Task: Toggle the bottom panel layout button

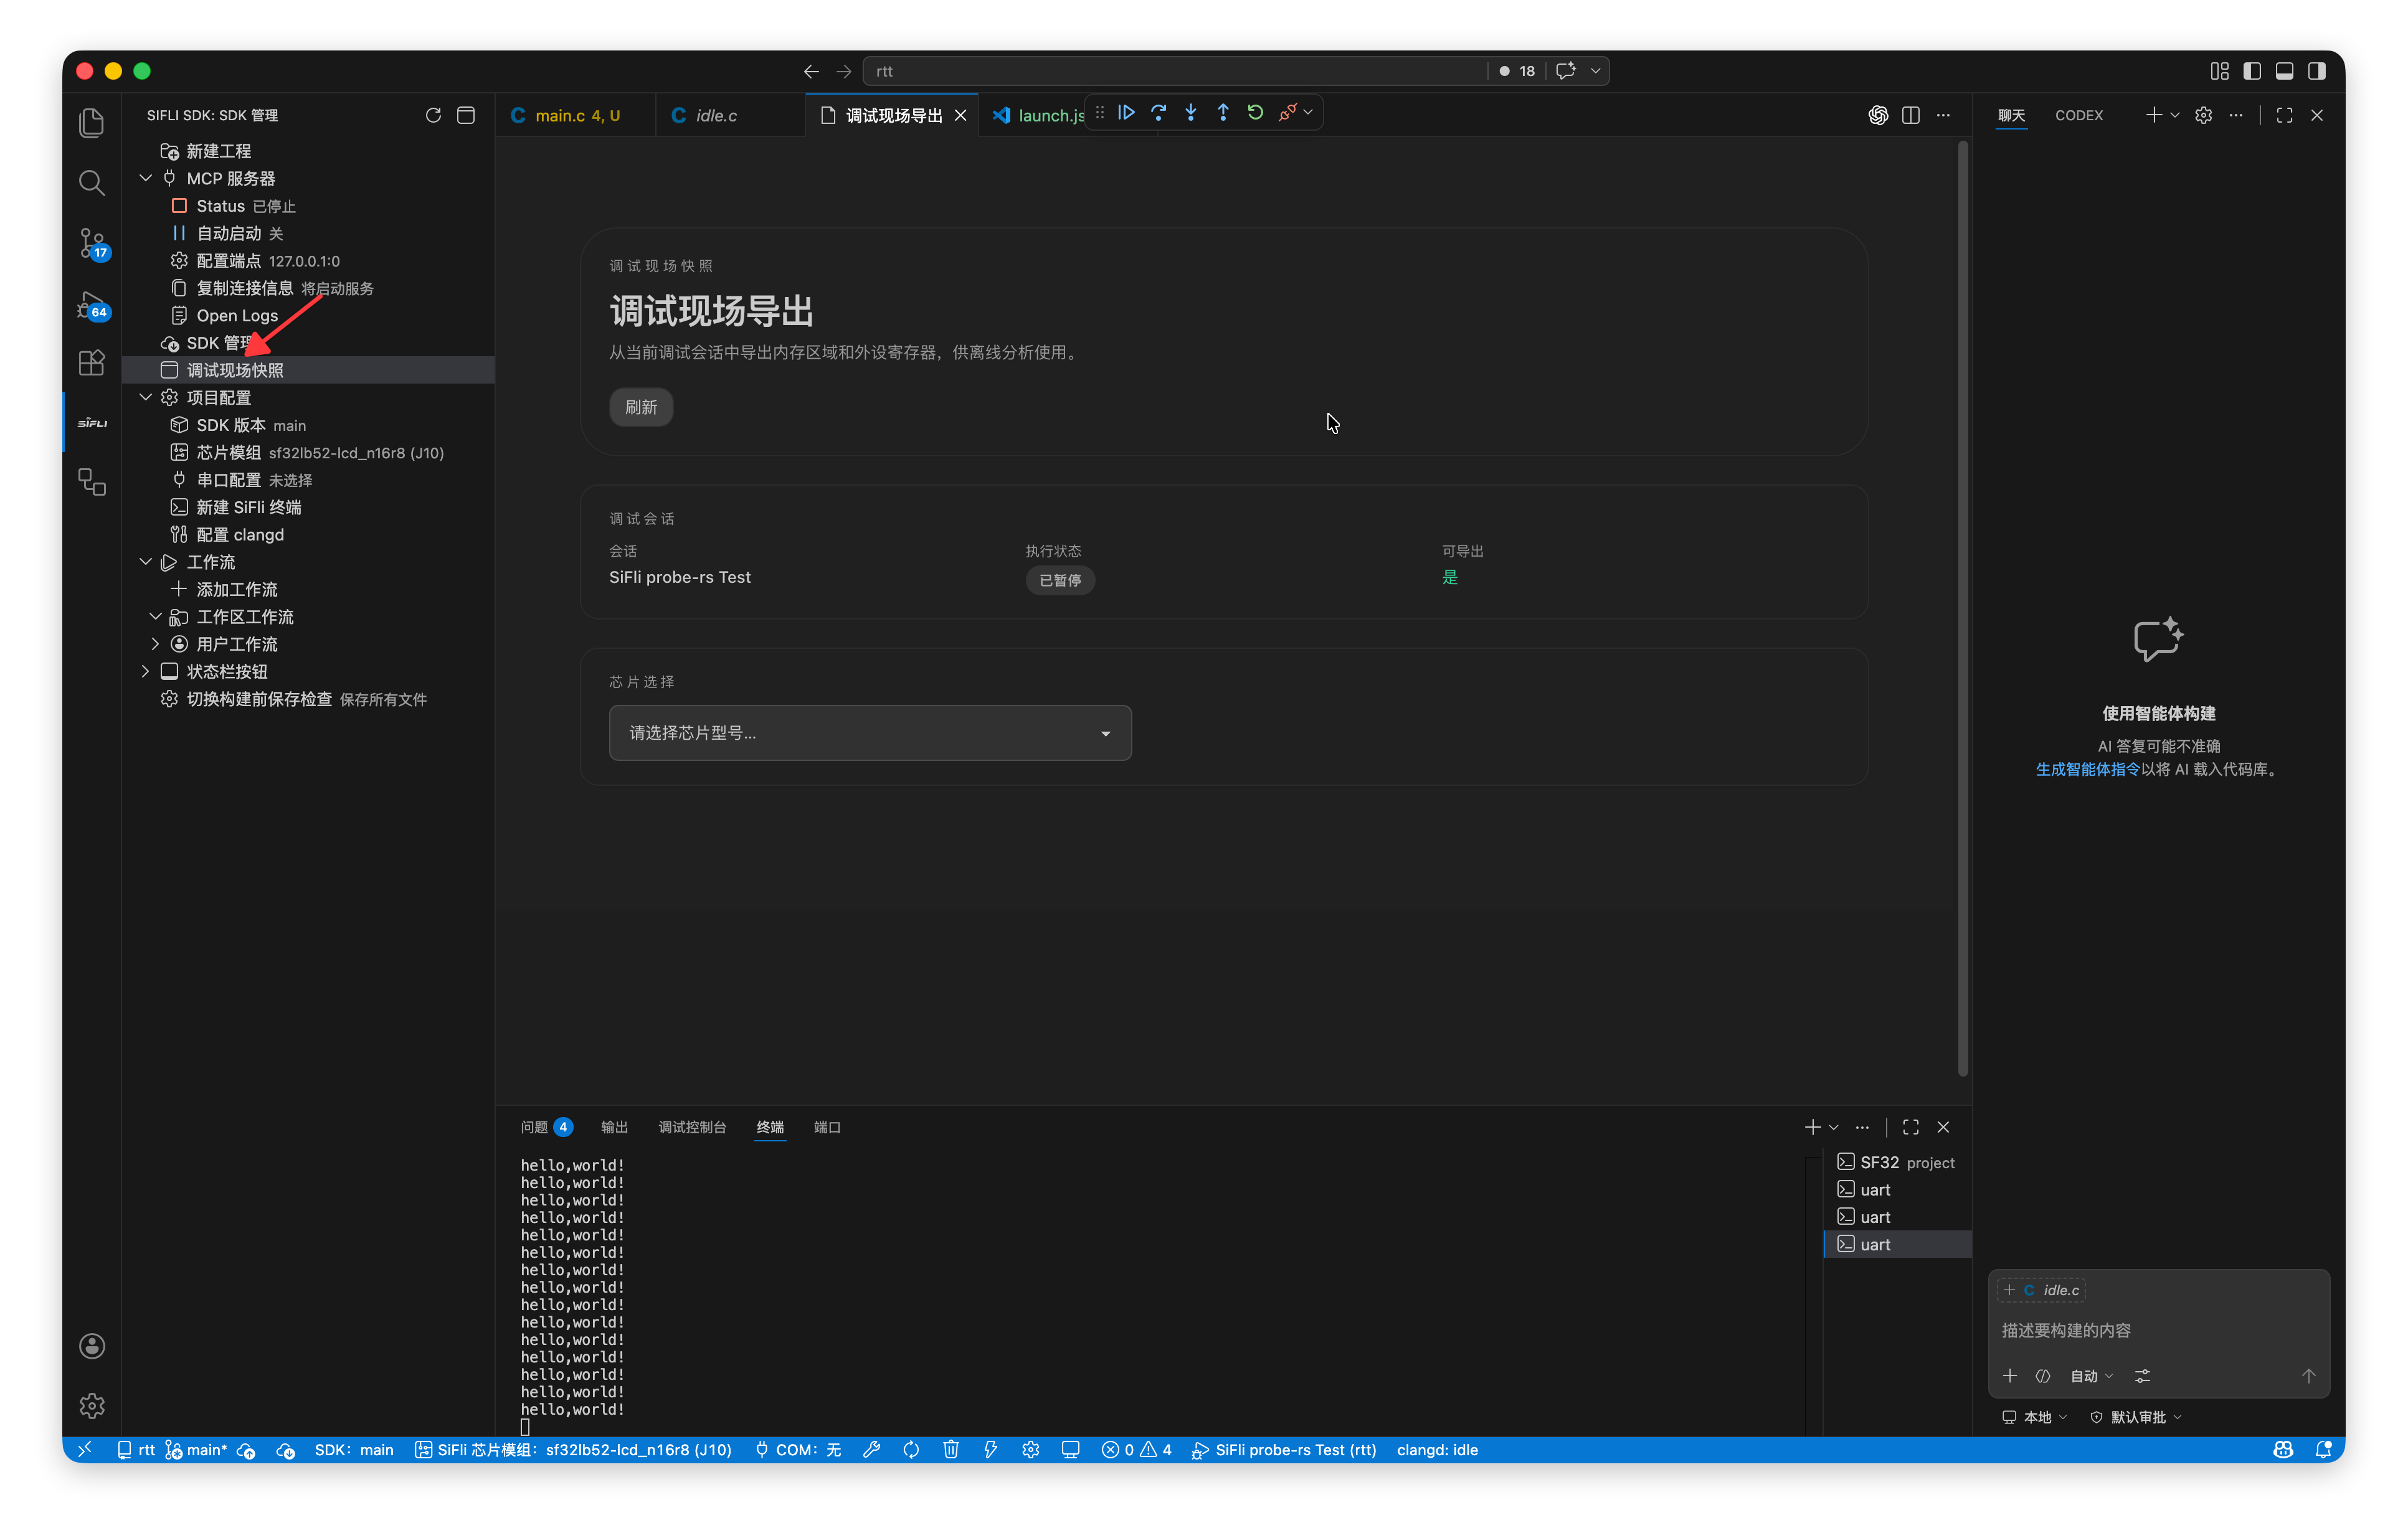Action: click(x=2284, y=71)
